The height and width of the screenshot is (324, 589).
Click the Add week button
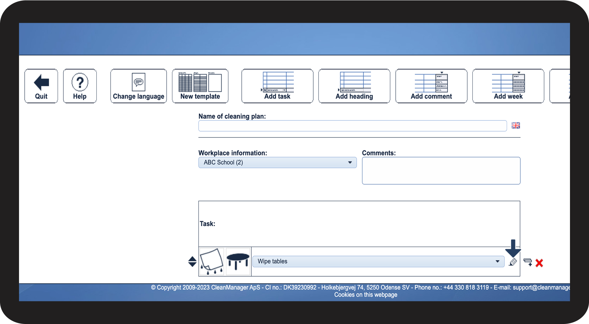point(508,86)
